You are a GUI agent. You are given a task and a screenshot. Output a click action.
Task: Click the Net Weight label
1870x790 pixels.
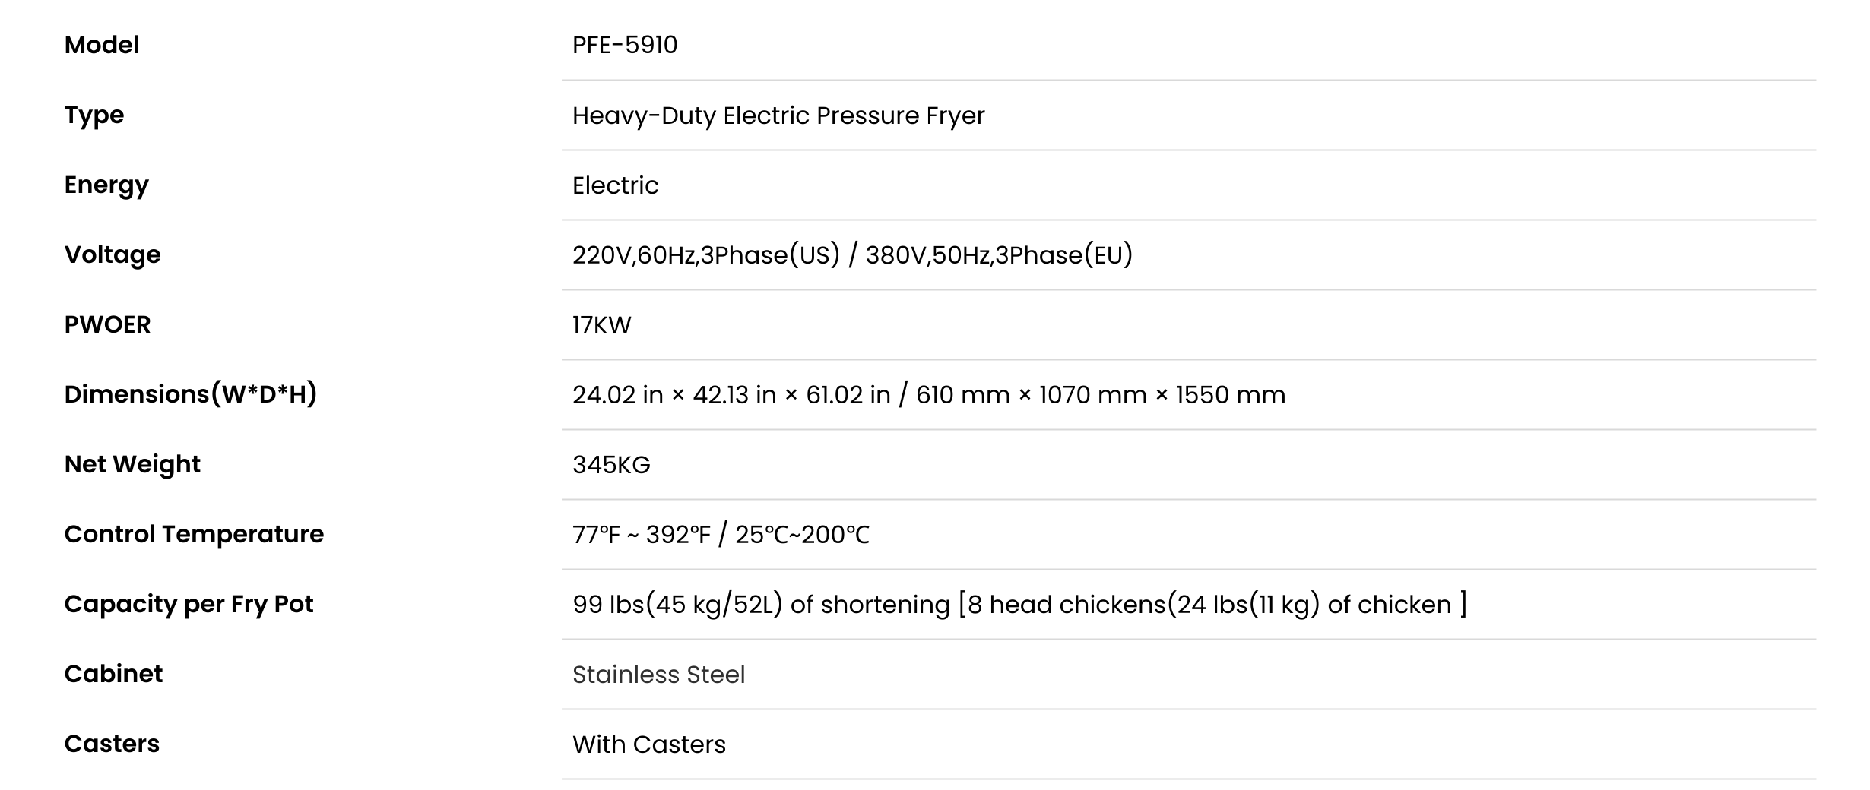pos(132,465)
